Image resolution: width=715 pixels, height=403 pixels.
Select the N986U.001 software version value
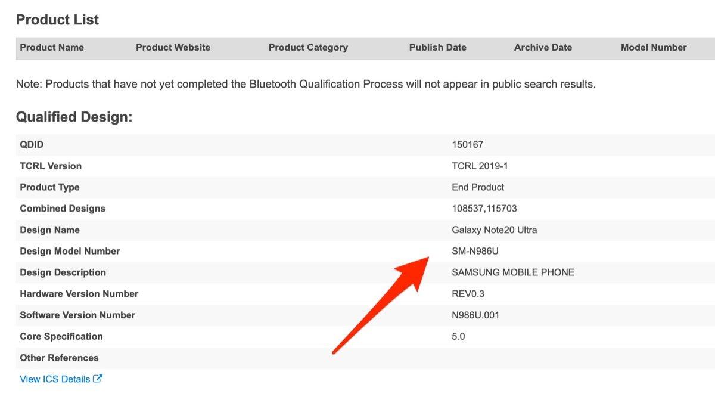point(475,315)
